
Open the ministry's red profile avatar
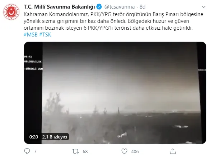(11, 12)
